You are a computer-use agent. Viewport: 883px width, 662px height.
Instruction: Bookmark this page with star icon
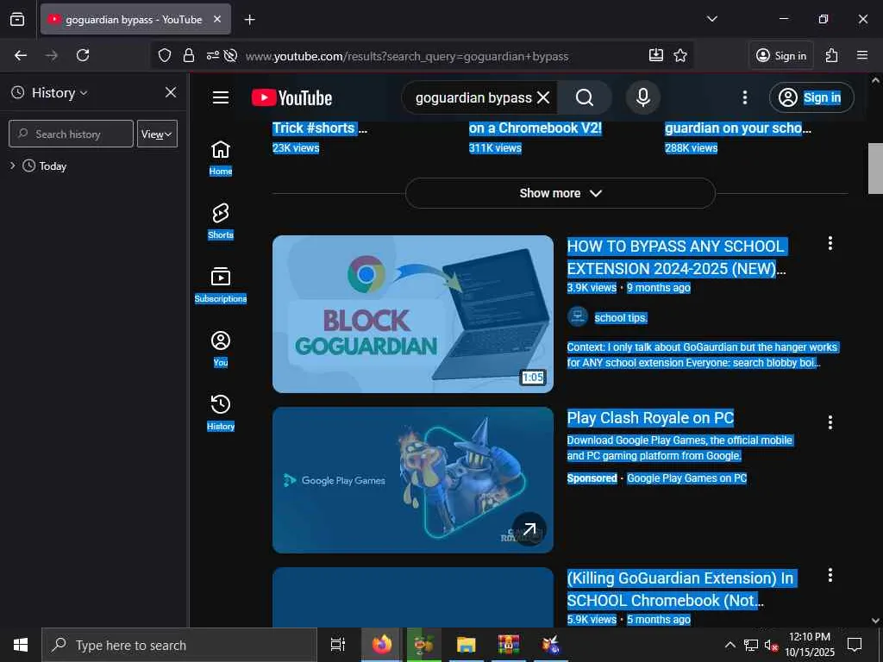coord(680,55)
